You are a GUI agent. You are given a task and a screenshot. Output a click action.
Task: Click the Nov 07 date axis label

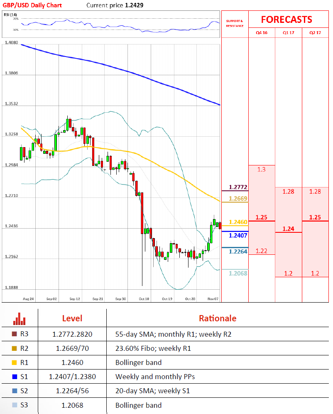point(213,299)
